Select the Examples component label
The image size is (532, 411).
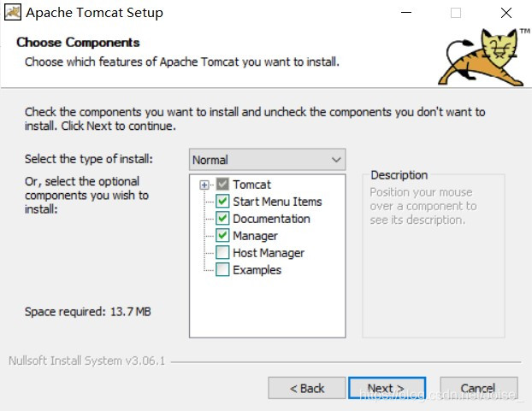[257, 270]
